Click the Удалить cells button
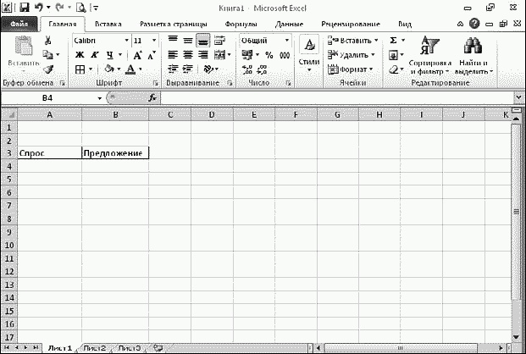Image resolution: width=526 pixels, height=354 pixels. 352,55
